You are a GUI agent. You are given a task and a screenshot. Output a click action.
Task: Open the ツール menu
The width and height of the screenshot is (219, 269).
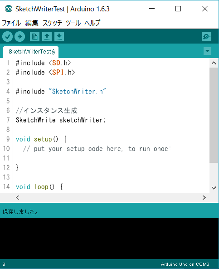(x=73, y=23)
